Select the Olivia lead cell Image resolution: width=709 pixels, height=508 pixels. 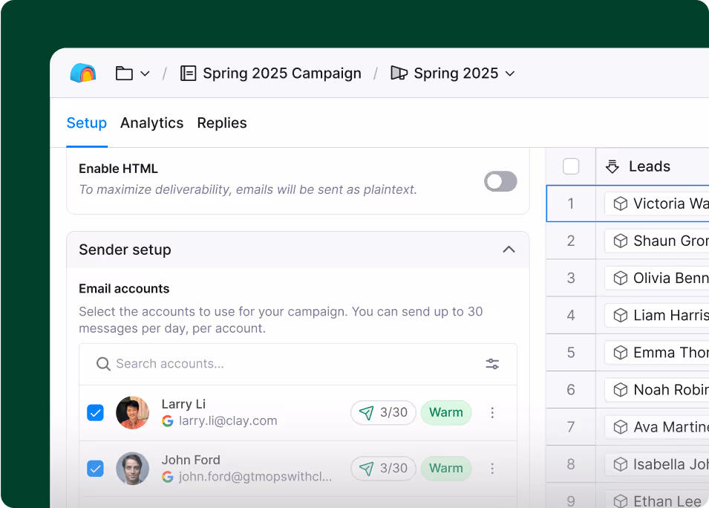tap(652, 278)
